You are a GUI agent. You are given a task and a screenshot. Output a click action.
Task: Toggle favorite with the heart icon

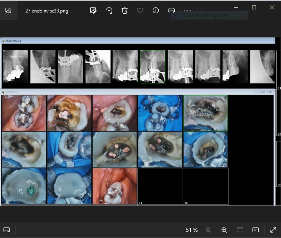(140, 11)
